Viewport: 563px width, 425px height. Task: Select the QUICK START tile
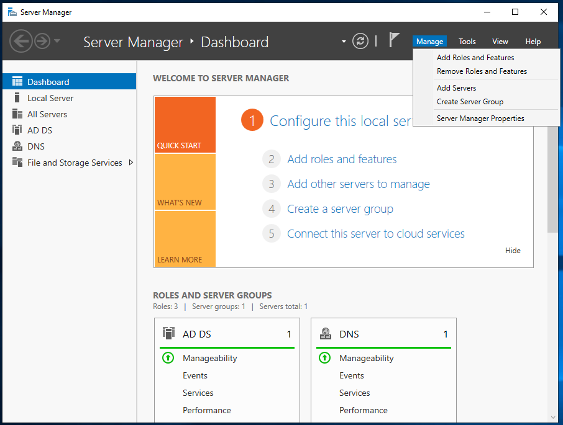tap(185, 125)
